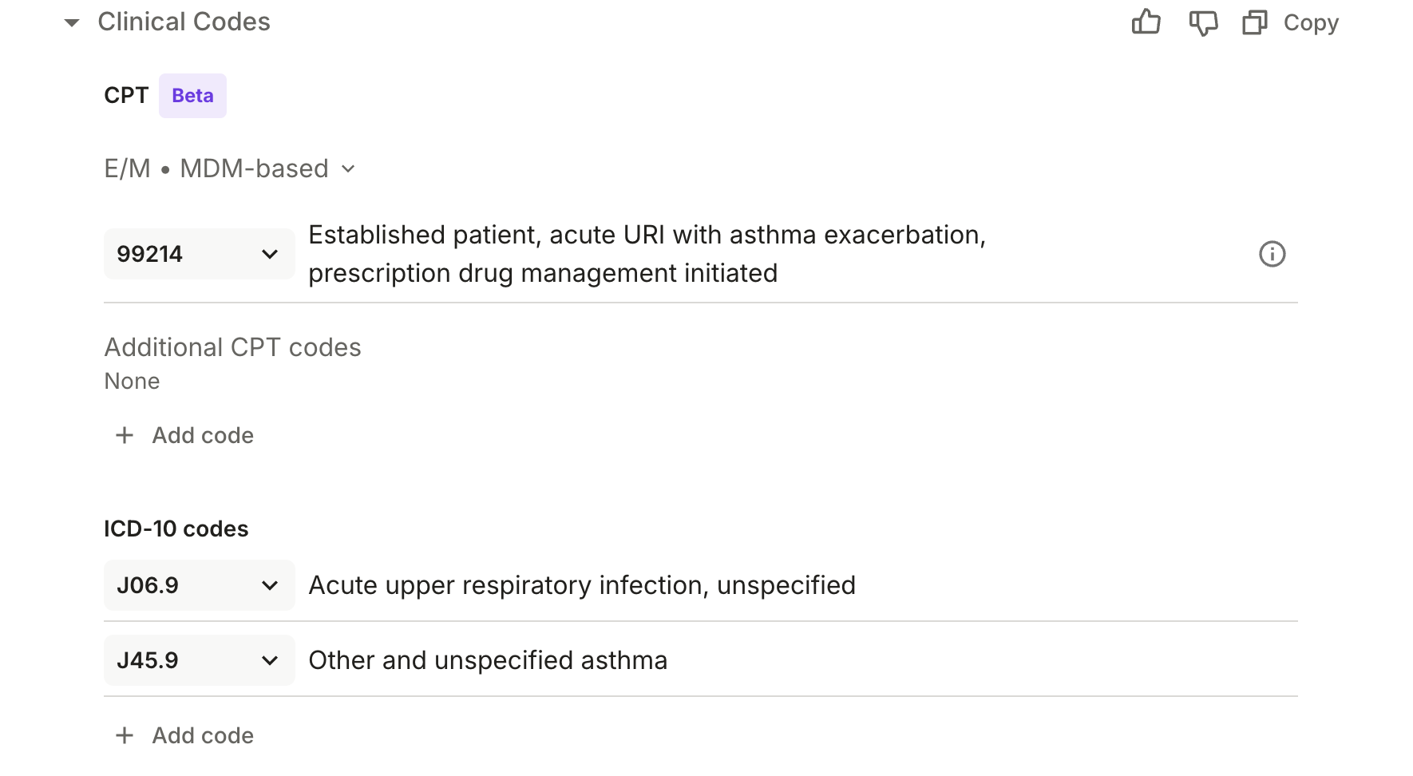Select the Beta badge next to CPT
Viewport: 1413px width, 776px height.
(x=192, y=95)
